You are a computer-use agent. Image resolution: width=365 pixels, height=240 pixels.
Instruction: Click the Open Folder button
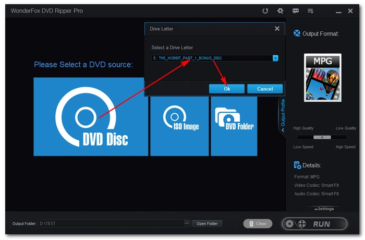tap(207, 223)
